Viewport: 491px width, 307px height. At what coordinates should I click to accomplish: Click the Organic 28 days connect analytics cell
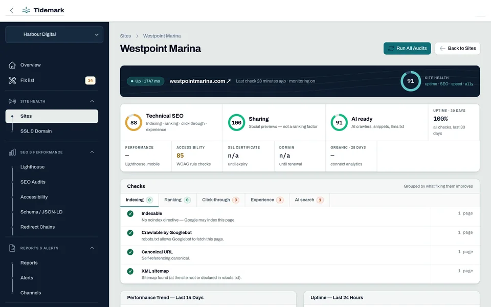351,156
